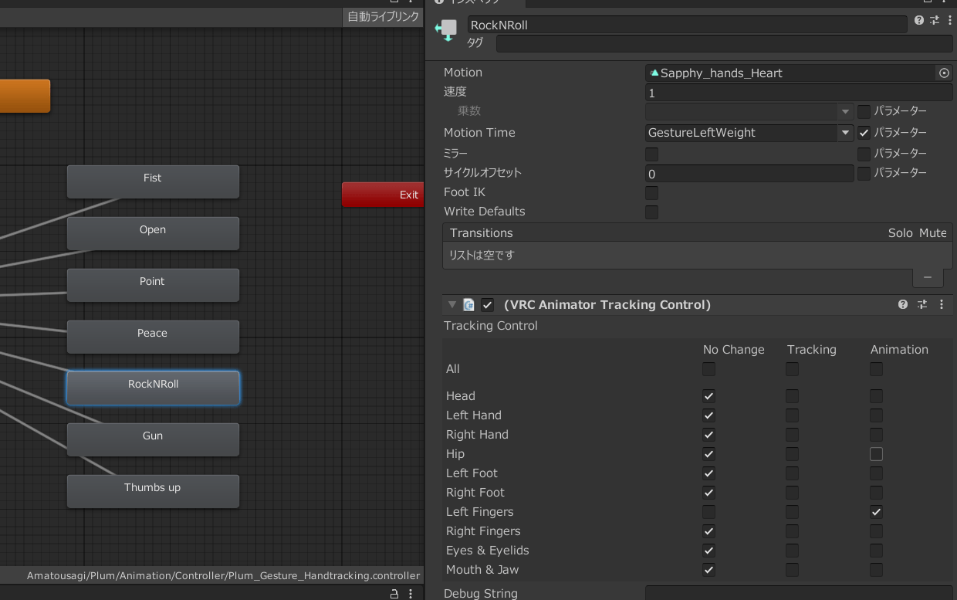Select the Peace state node
The width and height of the screenshot is (957, 600).
click(x=153, y=337)
